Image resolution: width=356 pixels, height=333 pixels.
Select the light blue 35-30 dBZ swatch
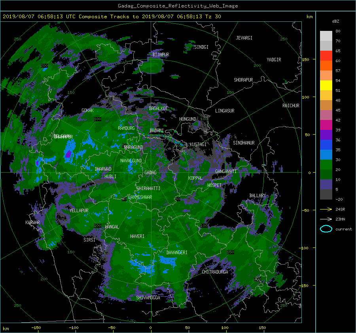click(x=326, y=154)
